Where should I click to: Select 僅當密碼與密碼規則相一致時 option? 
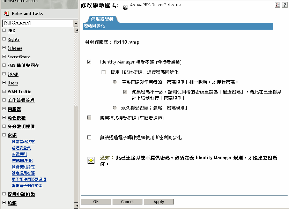pyautogui.click(x=114, y=82)
